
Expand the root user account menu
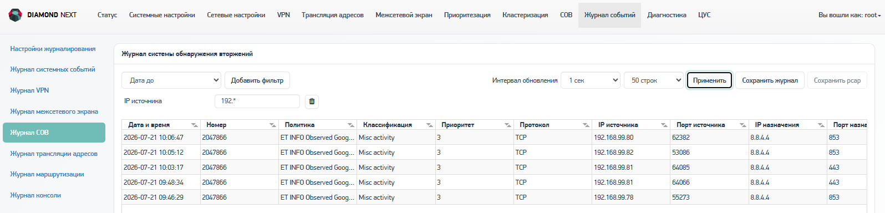pos(850,15)
